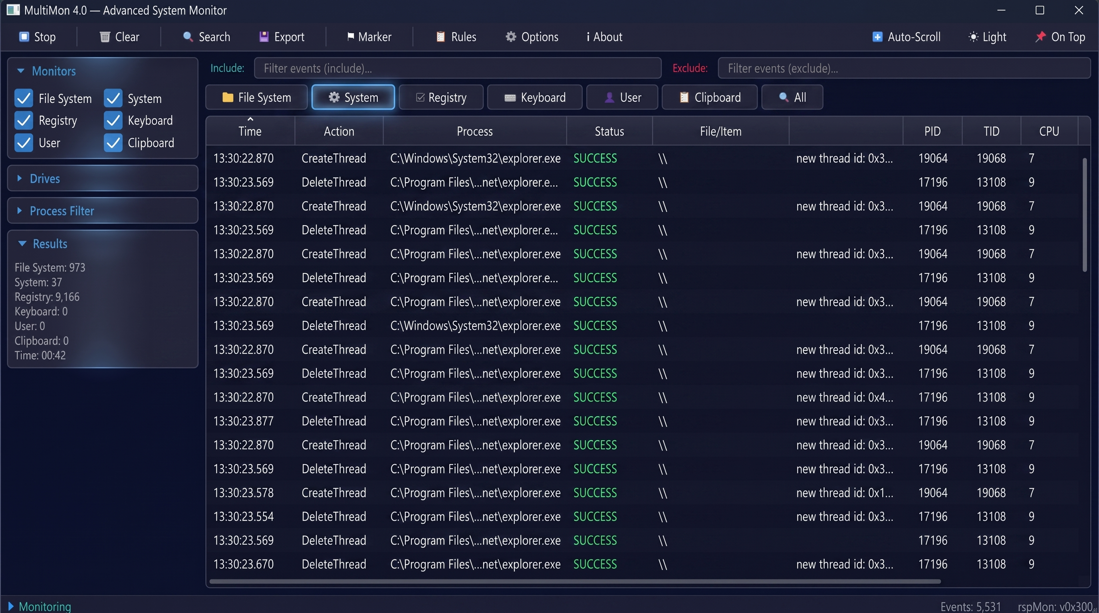Click the vertical scrollbar of event list

(x=1085, y=215)
